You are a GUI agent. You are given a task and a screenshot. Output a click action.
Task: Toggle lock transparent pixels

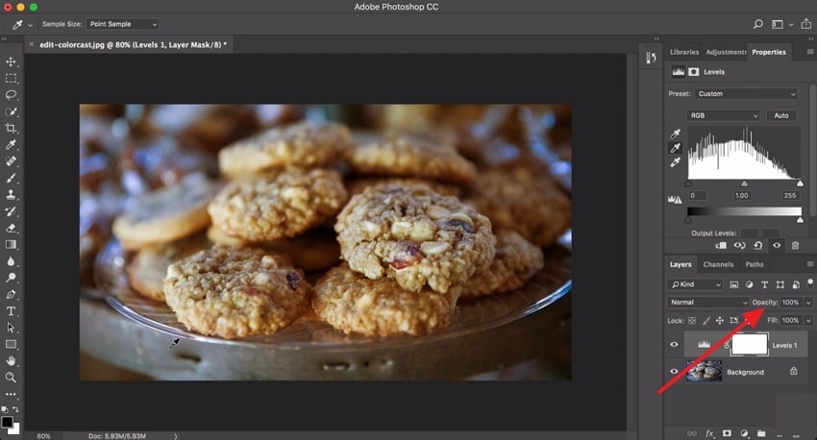(692, 321)
